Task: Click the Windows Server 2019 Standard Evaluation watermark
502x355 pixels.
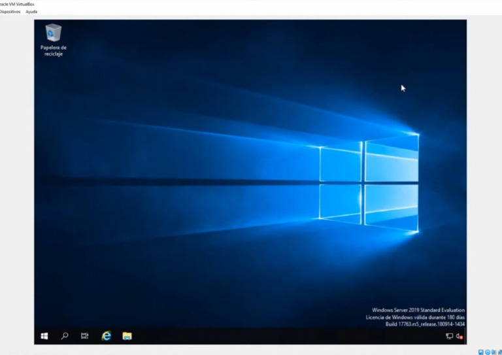Action: (418, 310)
